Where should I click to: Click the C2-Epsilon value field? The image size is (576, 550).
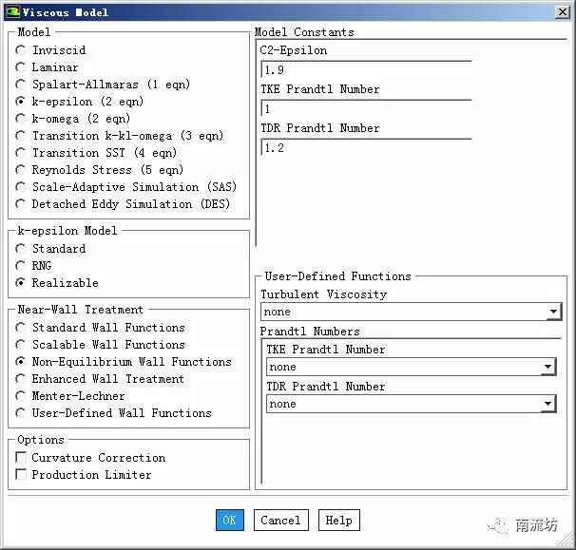(365, 70)
